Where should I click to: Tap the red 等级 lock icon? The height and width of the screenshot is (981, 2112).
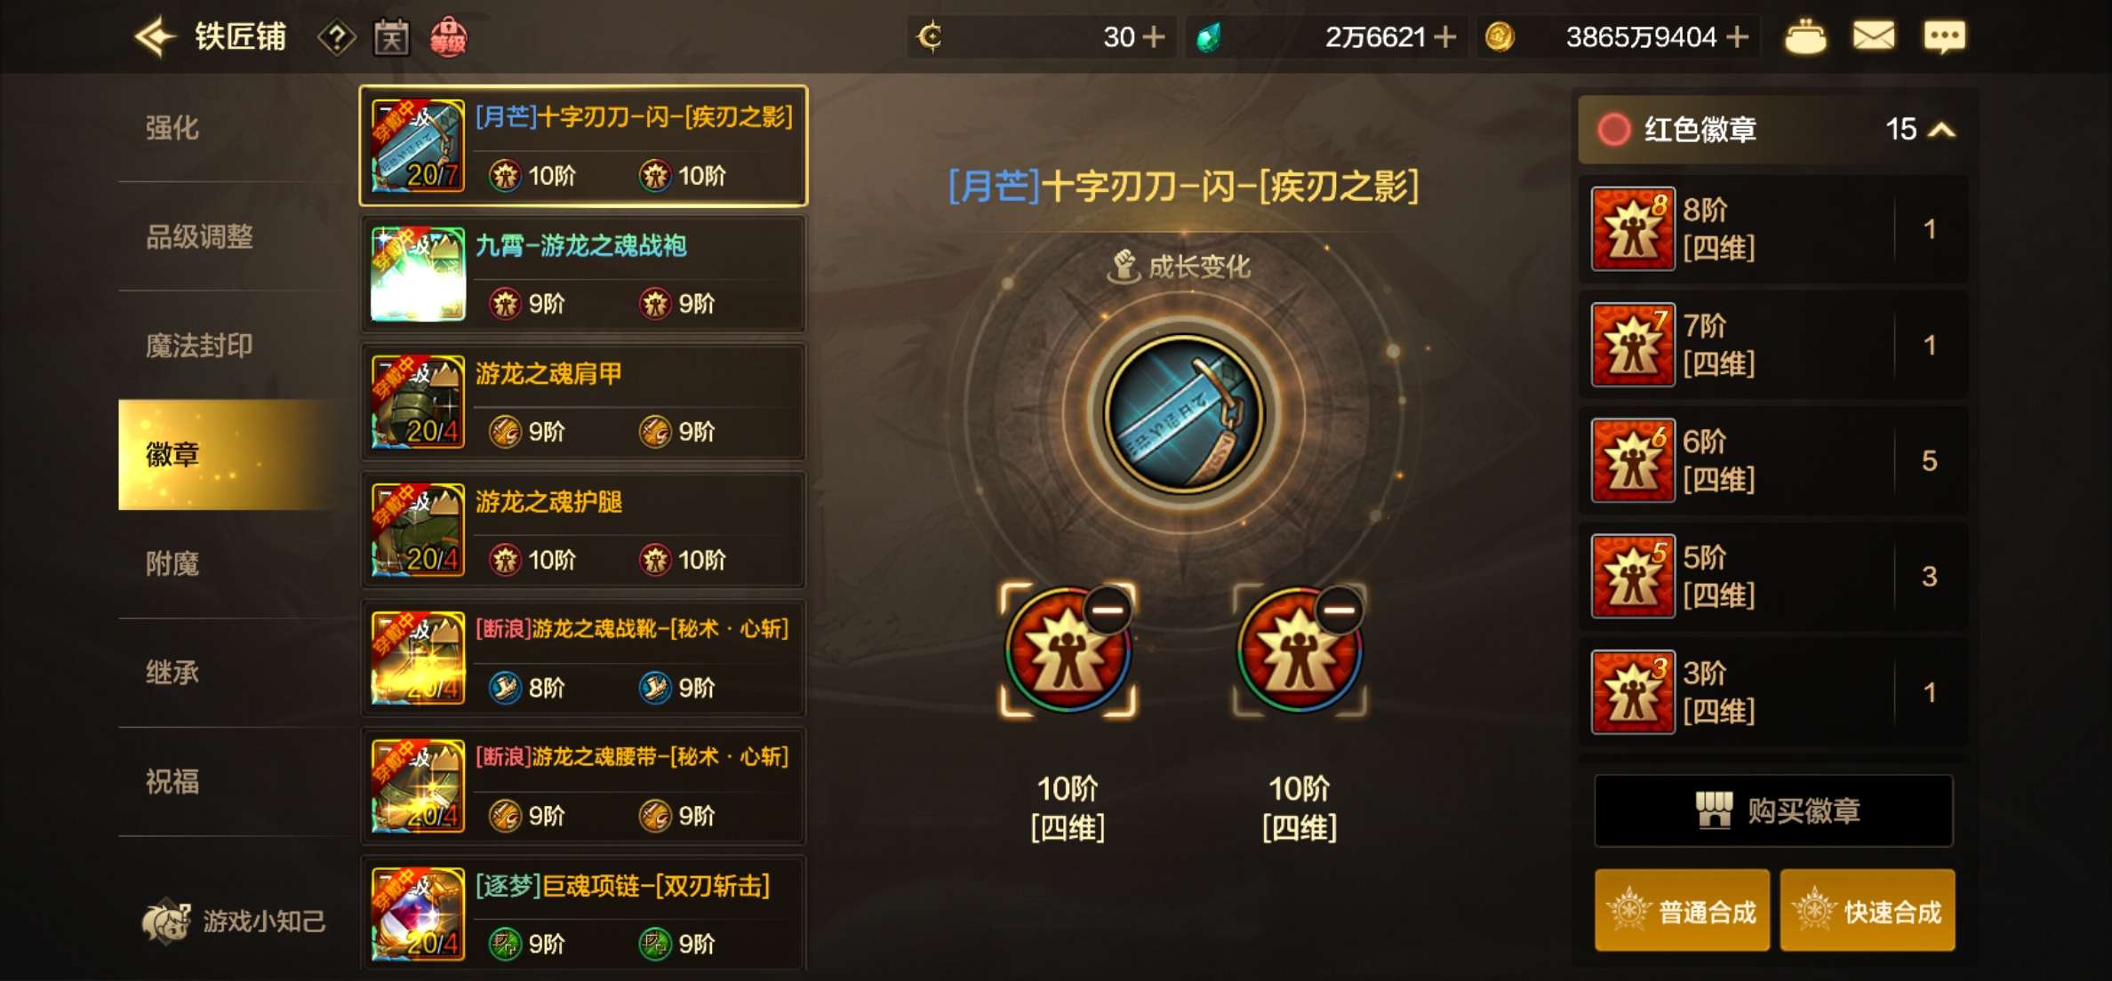coord(448,37)
